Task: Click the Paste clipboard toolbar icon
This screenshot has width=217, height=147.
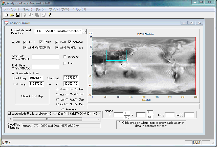Action: coord(37,15)
